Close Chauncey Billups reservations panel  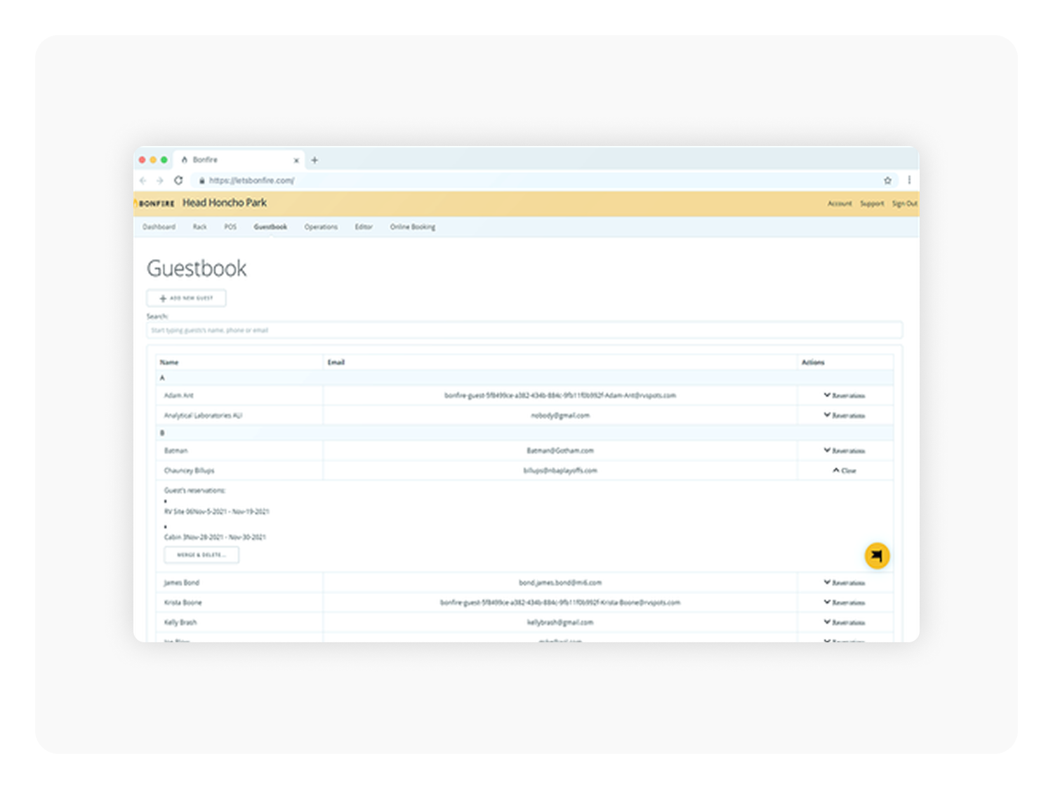click(x=845, y=470)
